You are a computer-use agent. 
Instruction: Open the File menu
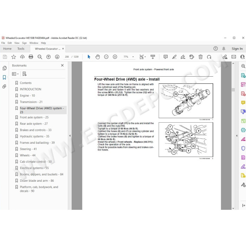pyautogui.click(x=3, y=43)
